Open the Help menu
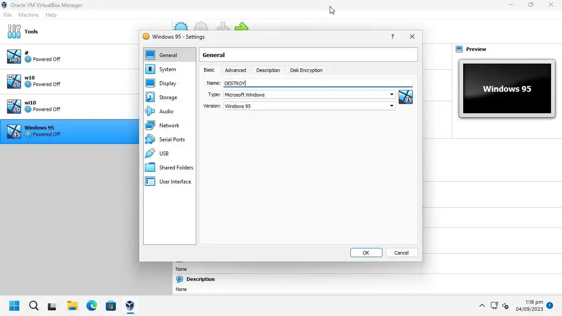This screenshot has height=316, width=562. (51, 14)
